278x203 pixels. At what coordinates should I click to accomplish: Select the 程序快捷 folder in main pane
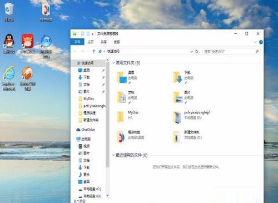coord(131,137)
